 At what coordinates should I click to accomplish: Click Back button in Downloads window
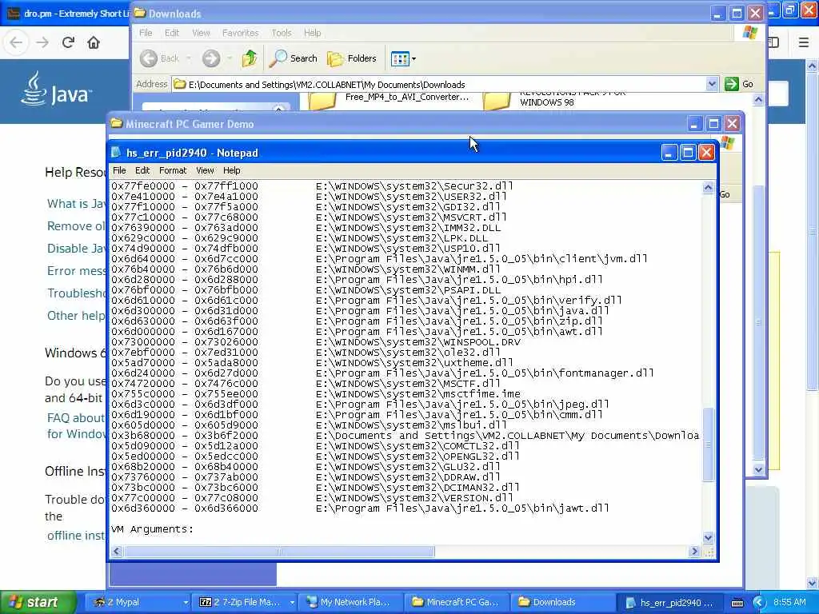point(160,58)
